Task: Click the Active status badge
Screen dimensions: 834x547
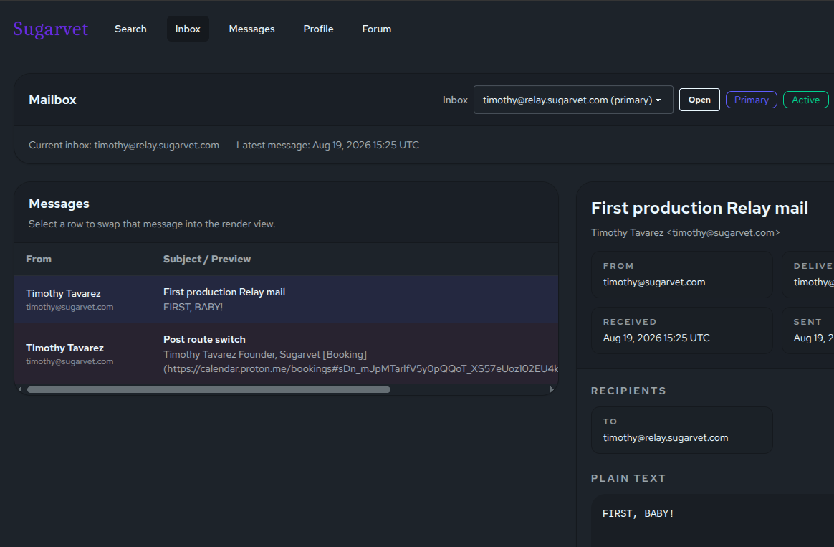Action: pyautogui.click(x=805, y=100)
